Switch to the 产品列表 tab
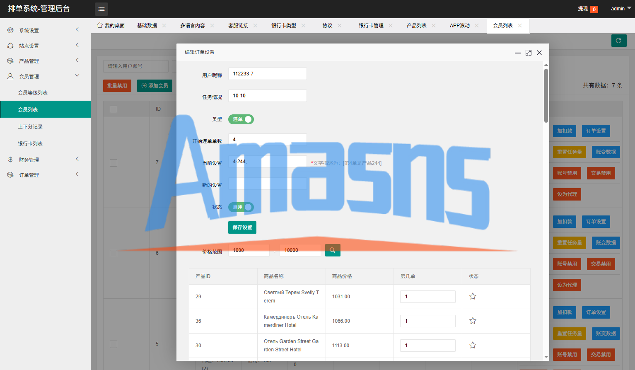Image resolution: width=635 pixels, height=370 pixels. (x=417, y=26)
